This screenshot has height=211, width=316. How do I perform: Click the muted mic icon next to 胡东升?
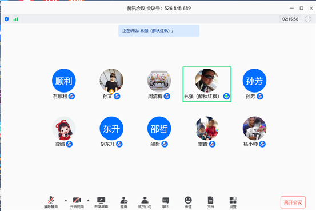coord(119,144)
